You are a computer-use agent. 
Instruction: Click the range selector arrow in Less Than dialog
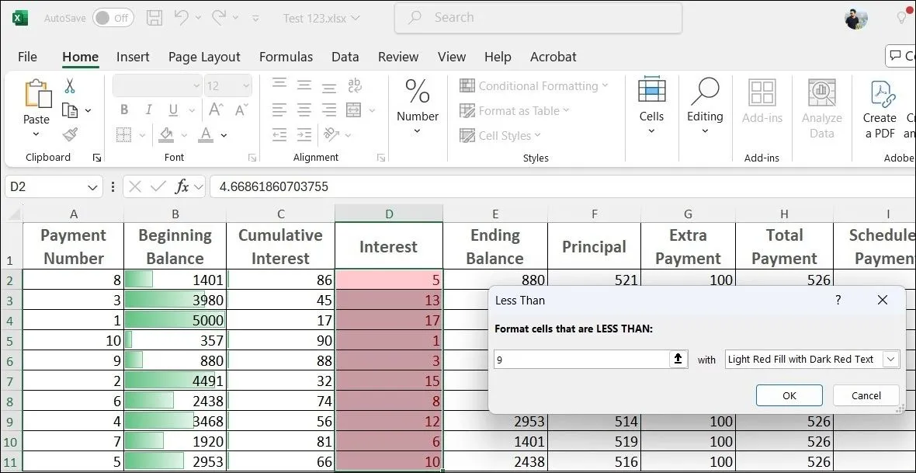tap(678, 359)
